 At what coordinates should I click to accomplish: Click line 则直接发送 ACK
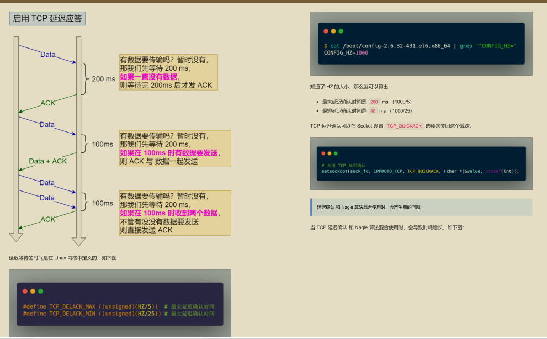146,230
